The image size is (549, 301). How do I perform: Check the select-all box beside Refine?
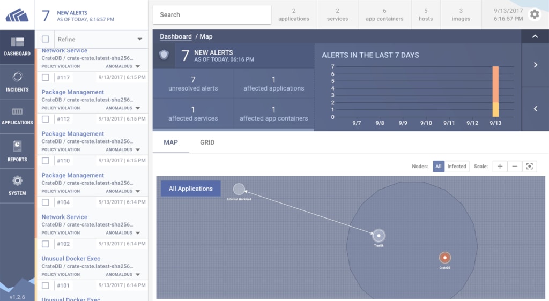pos(46,39)
